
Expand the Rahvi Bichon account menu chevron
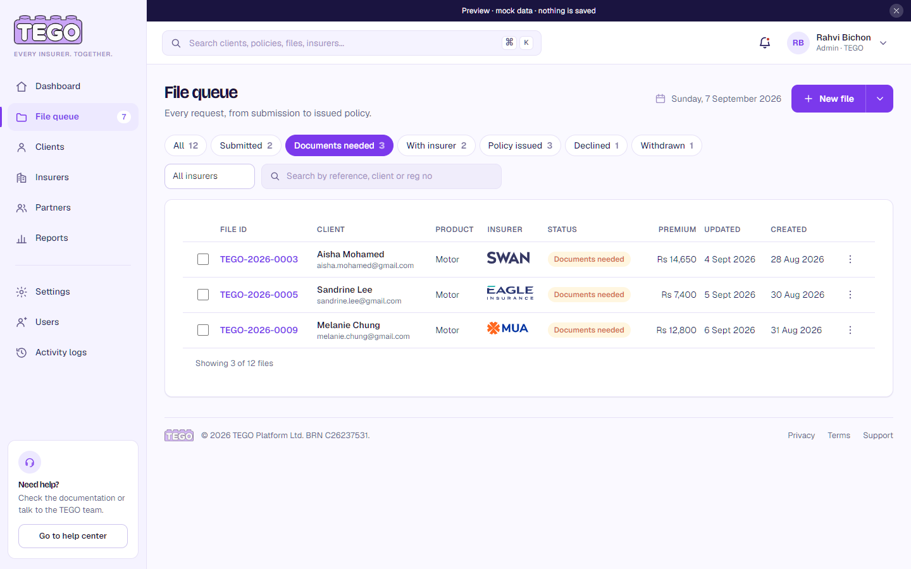point(883,43)
